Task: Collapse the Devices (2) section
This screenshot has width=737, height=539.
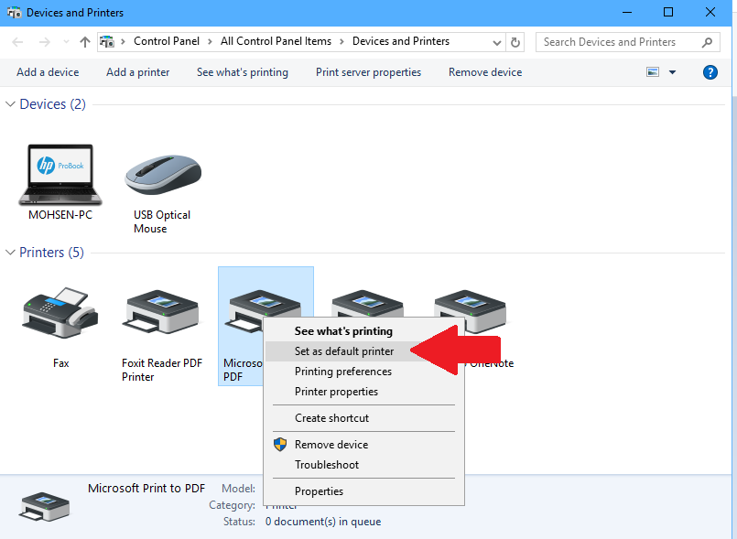Action: pyautogui.click(x=10, y=103)
